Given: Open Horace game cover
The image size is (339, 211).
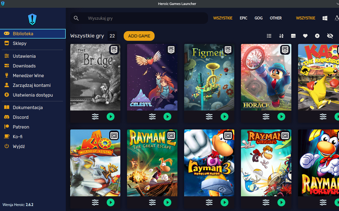Looking at the screenshot, I should click(266, 77).
